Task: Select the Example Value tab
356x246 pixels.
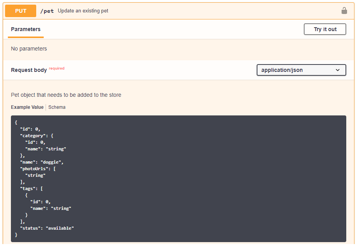Action: coord(27,107)
